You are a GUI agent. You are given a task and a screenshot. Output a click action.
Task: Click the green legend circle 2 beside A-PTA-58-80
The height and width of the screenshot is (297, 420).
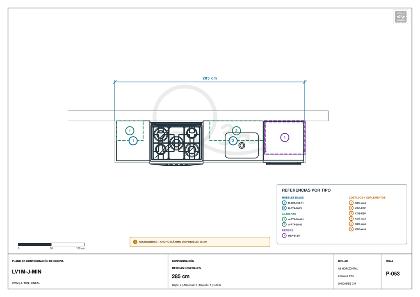284,224
